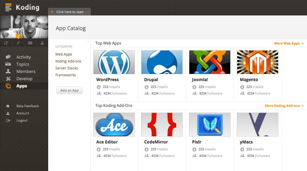Screen dimensions: 307x171
Task: Click the Activity speech bubble icon
Action: click(8, 57)
